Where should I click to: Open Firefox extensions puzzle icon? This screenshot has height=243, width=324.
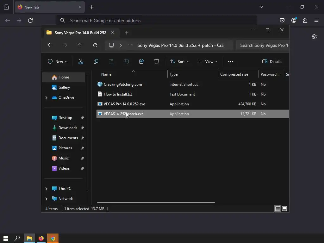tap(305, 20)
